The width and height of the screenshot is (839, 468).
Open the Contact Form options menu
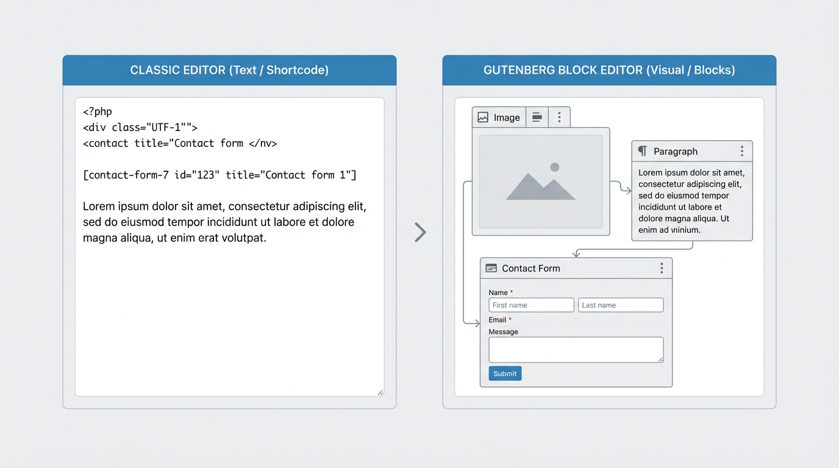click(x=661, y=268)
